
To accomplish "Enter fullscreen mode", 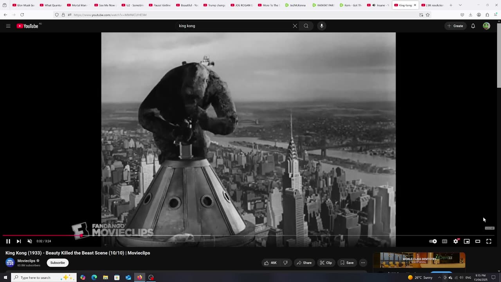I will click(x=489, y=241).
